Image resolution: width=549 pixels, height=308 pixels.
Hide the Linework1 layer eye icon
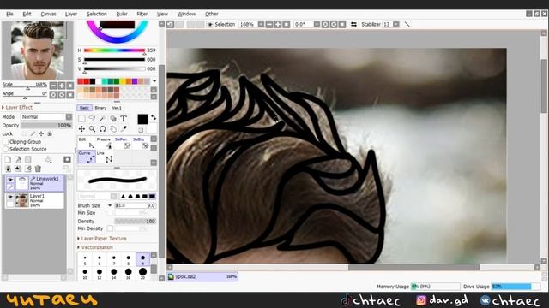[10, 180]
